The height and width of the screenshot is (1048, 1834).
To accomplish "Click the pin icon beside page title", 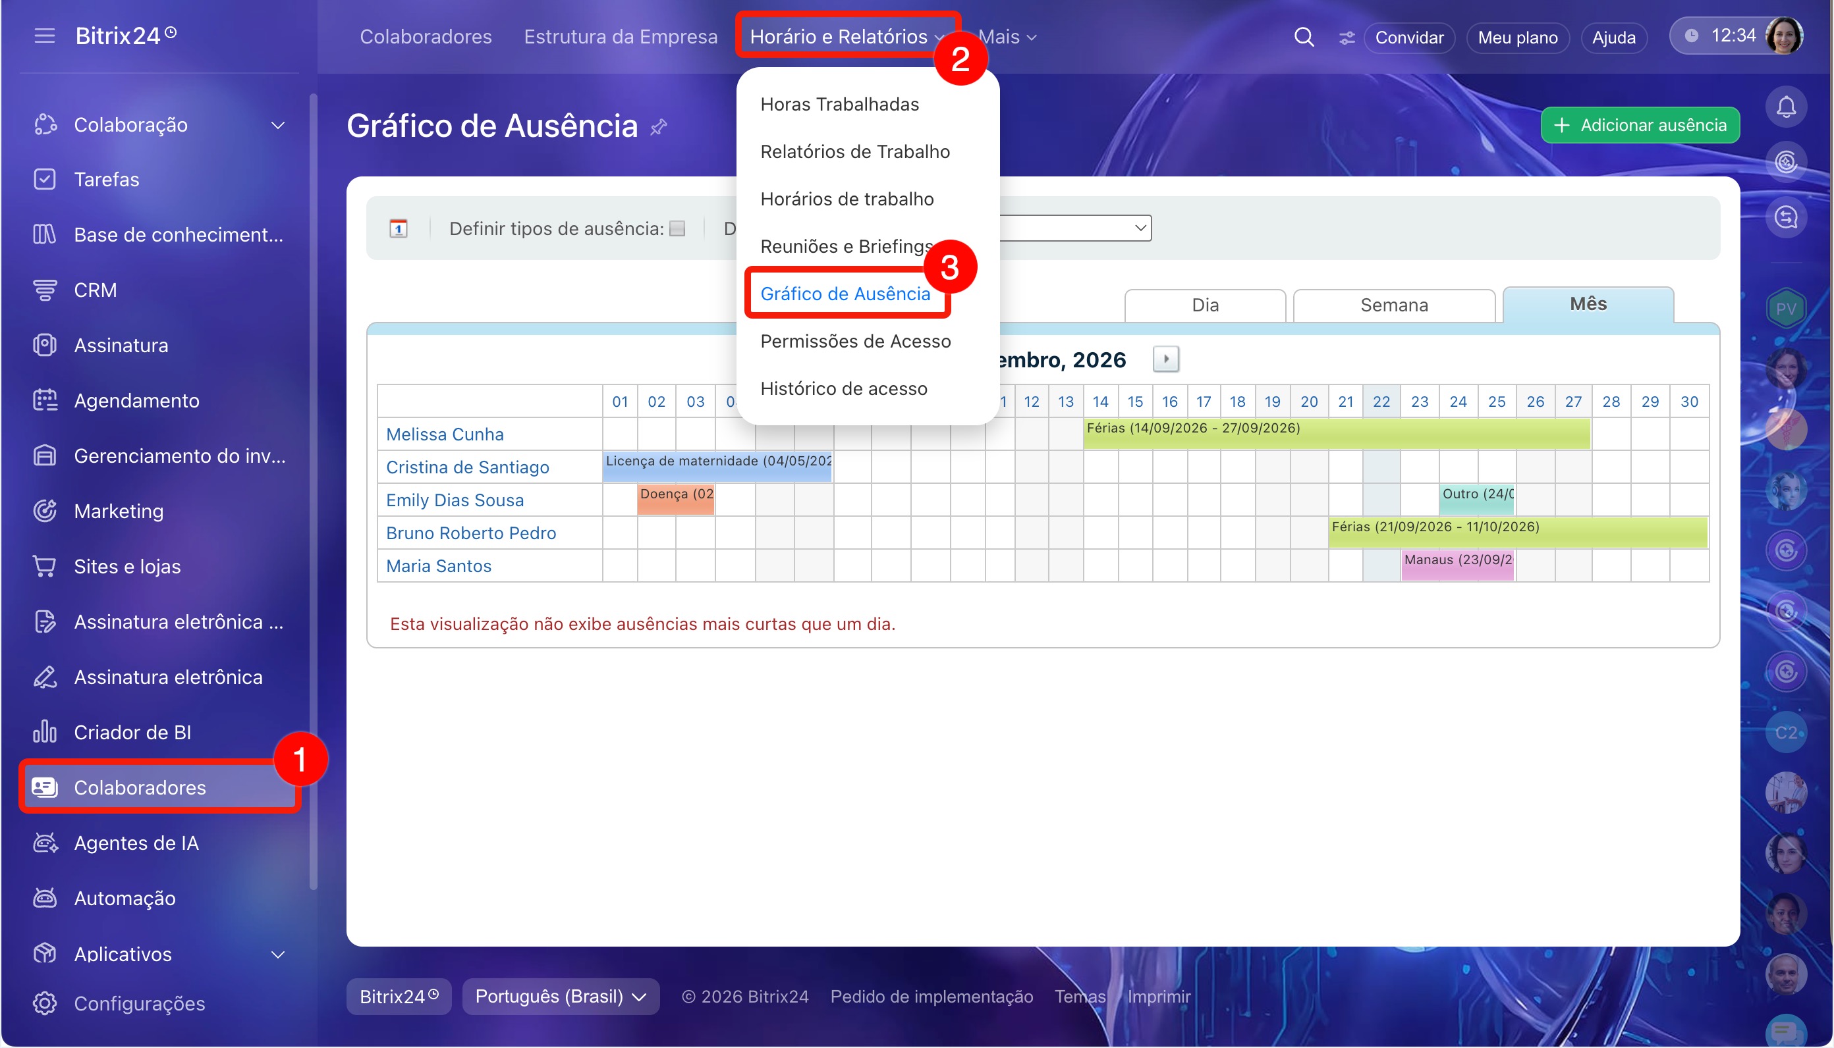I will (x=659, y=128).
